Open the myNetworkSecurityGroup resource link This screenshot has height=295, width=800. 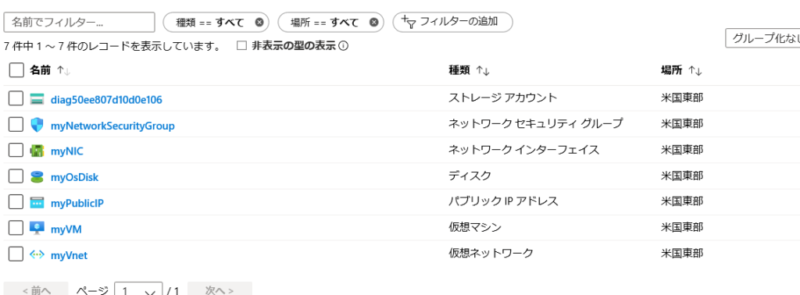pyautogui.click(x=112, y=126)
